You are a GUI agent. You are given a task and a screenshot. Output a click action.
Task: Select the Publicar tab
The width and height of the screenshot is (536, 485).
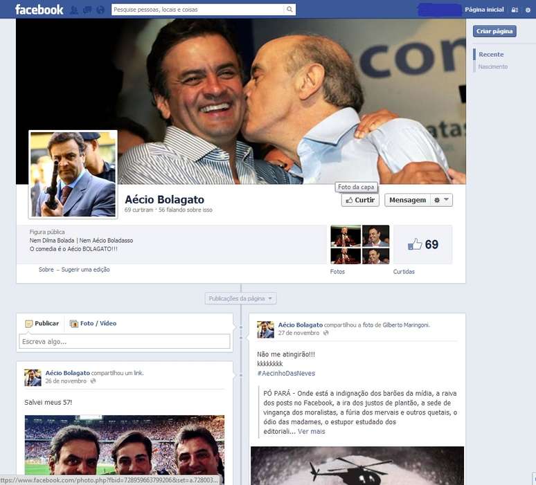[x=42, y=323]
